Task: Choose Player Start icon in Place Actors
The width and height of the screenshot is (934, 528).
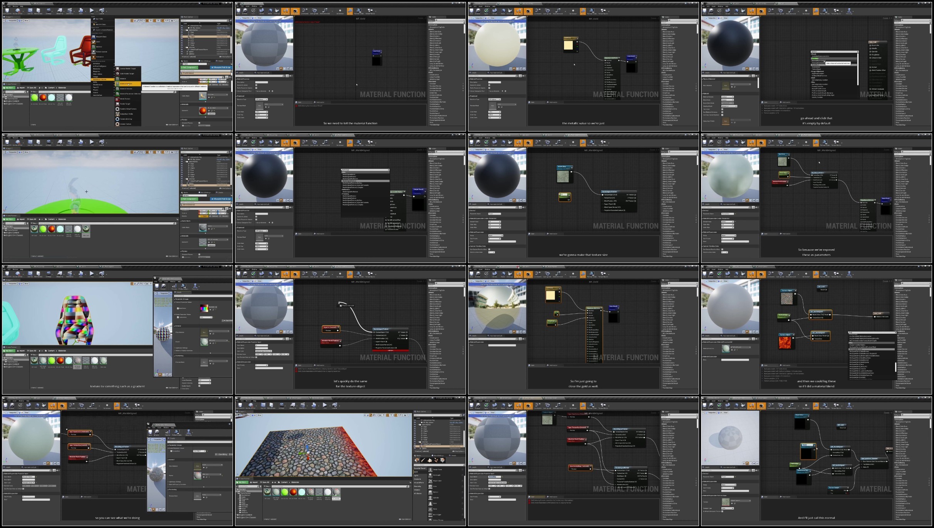Action: 430,481
